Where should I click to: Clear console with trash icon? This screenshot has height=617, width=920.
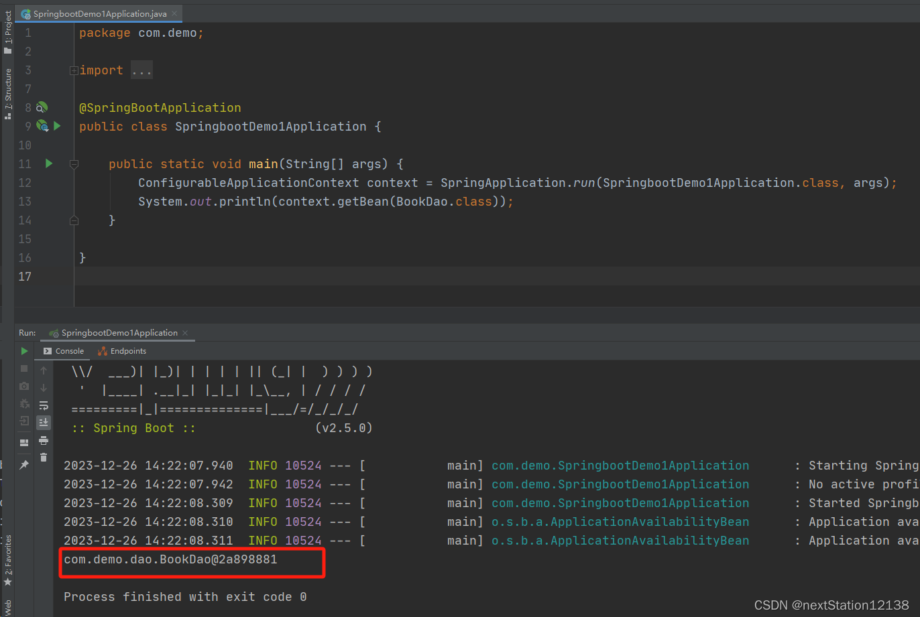[x=44, y=458]
